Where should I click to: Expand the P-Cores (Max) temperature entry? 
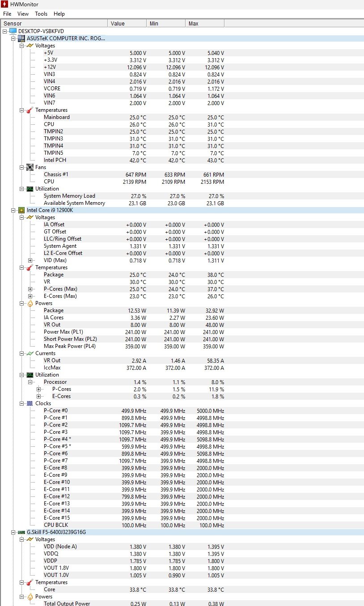click(30, 289)
